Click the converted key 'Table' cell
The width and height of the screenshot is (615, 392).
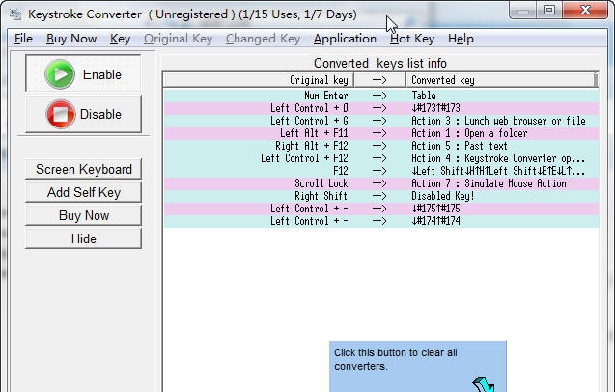tap(424, 96)
